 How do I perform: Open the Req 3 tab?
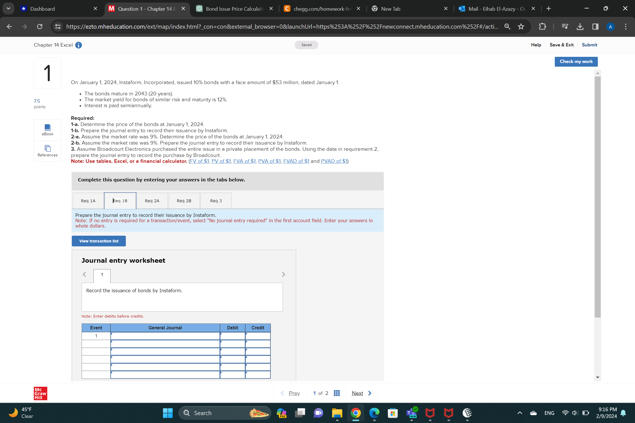pyautogui.click(x=216, y=201)
